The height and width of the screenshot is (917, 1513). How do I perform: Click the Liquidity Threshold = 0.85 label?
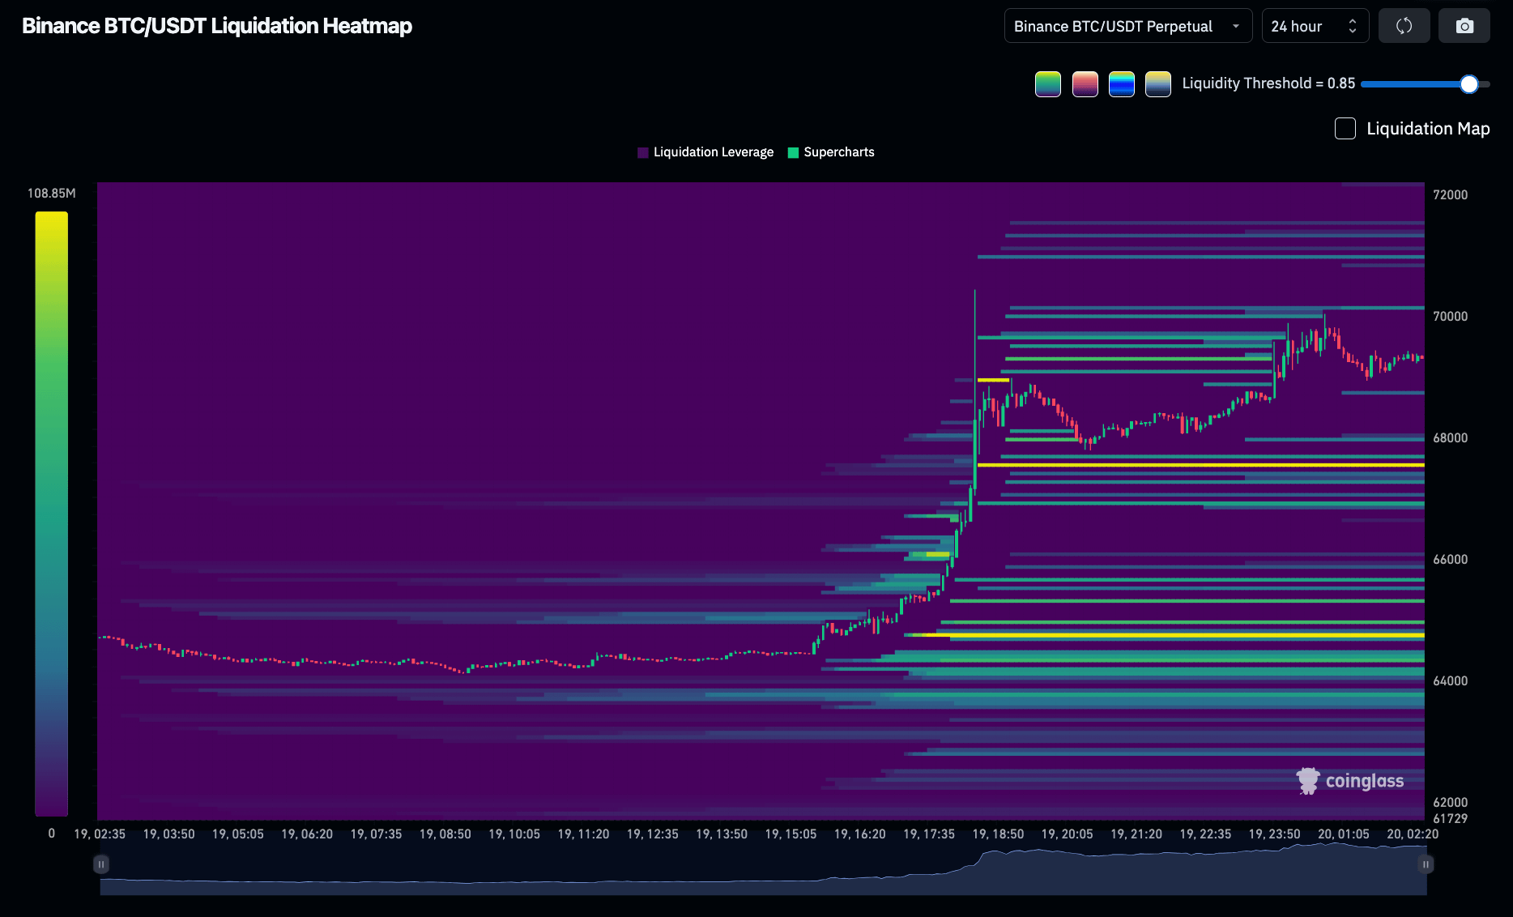[1268, 83]
